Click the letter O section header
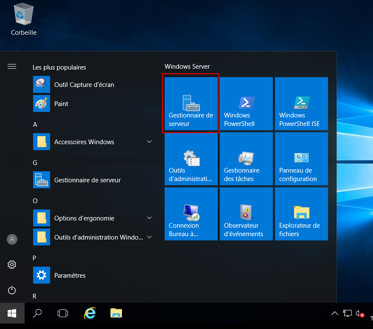The height and width of the screenshot is (329, 373). click(35, 201)
